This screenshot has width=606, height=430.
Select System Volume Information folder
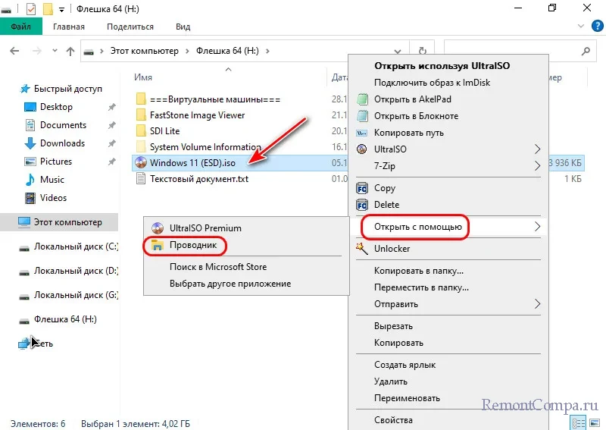click(205, 147)
